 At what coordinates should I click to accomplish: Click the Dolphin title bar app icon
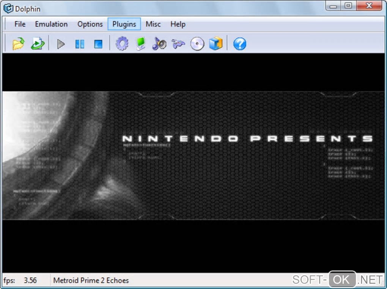(8, 8)
